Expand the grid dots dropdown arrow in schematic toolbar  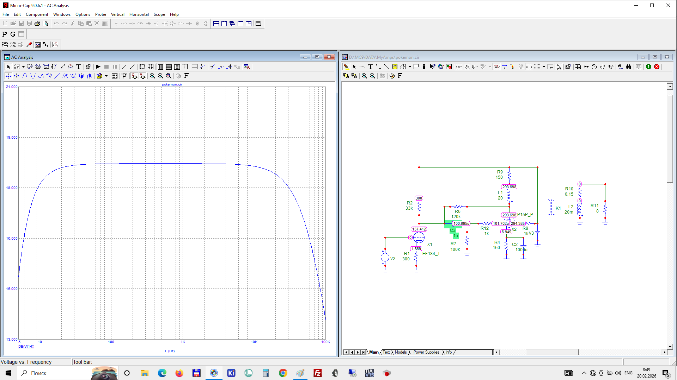(x=544, y=67)
